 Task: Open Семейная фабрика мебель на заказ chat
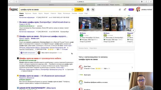[x=104, y=82]
